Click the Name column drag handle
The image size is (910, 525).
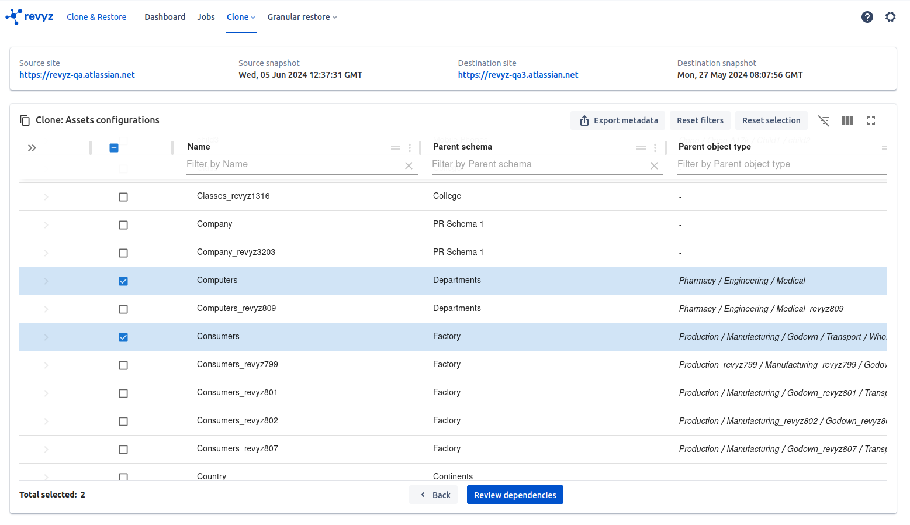pos(396,148)
